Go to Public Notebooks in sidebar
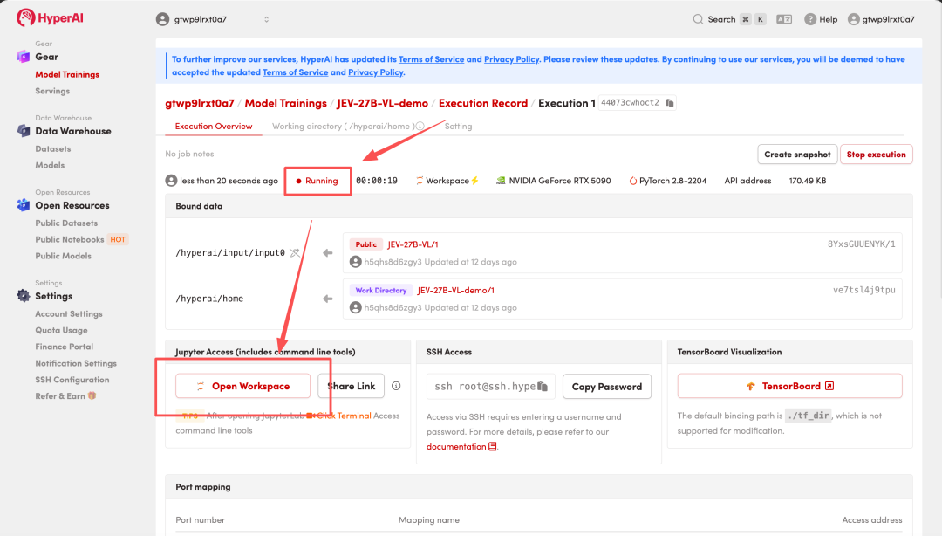This screenshot has height=536, width=942. point(70,239)
